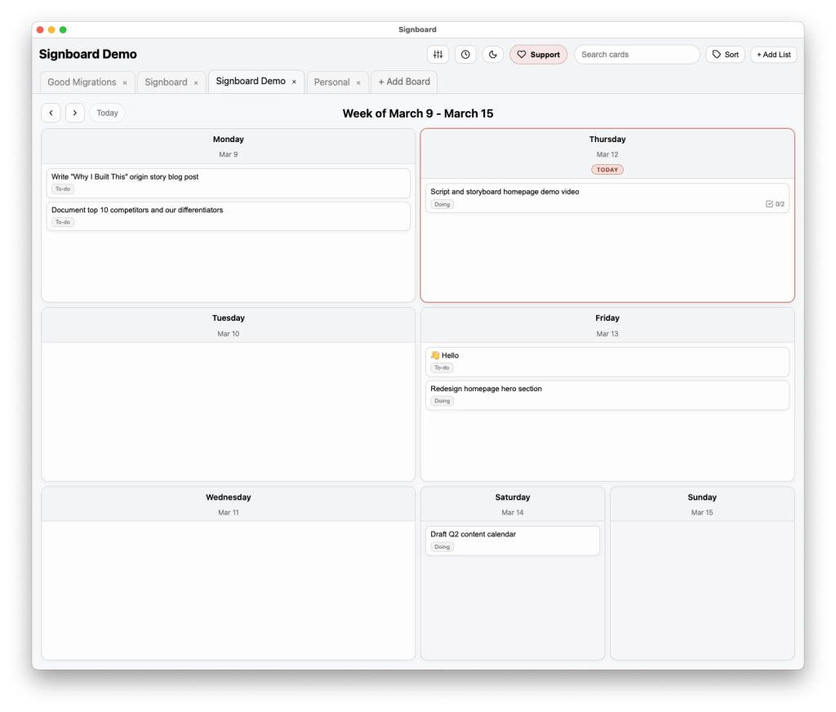The image size is (836, 712).
Task: Close the Signboard tab
Action: tap(196, 82)
